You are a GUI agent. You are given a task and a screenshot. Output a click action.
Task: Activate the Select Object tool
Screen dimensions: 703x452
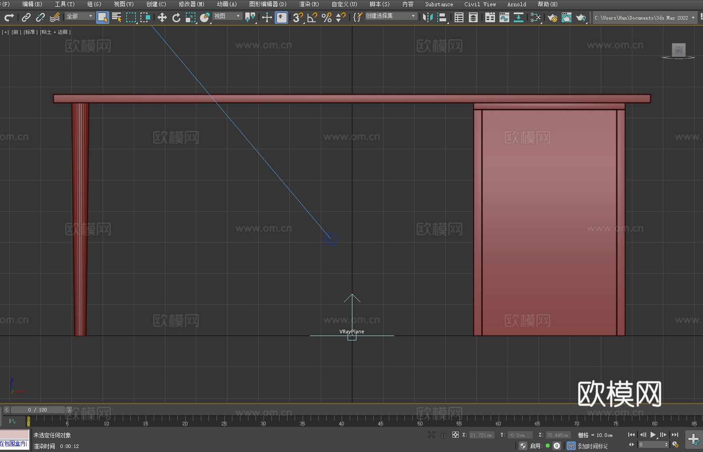(x=103, y=17)
